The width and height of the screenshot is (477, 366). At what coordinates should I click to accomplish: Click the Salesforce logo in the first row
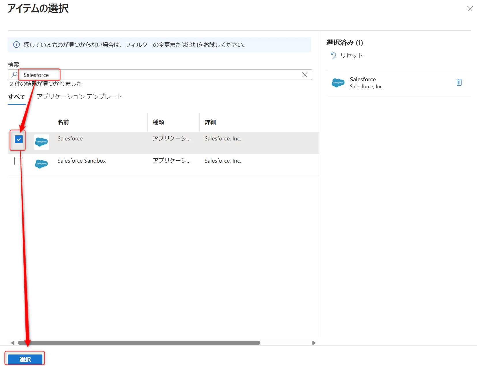click(41, 142)
